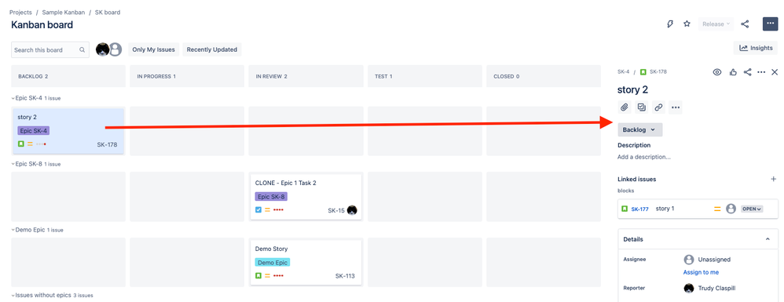Viewport: 784px width, 302px height.
Task: Share issue SK-178 from detail panel
Action: coord(748,72)
